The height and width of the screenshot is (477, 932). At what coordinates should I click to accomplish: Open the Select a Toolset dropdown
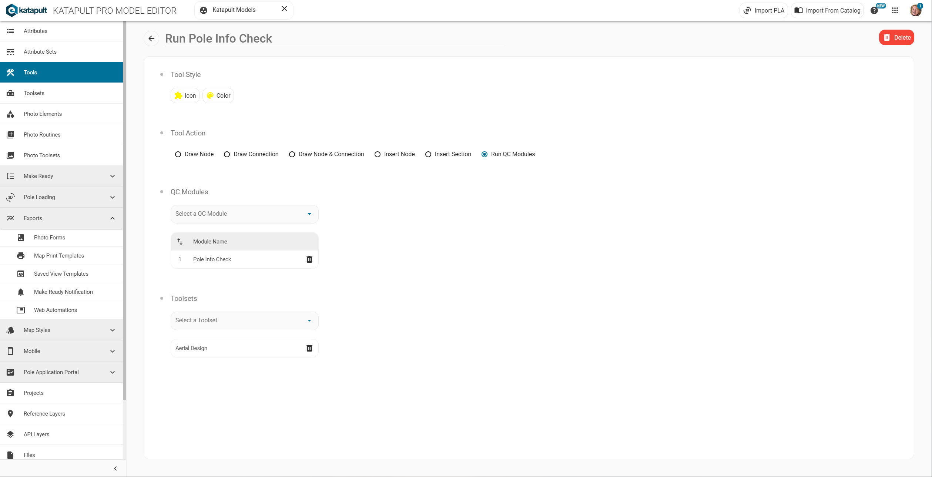(x=244, y=320)
